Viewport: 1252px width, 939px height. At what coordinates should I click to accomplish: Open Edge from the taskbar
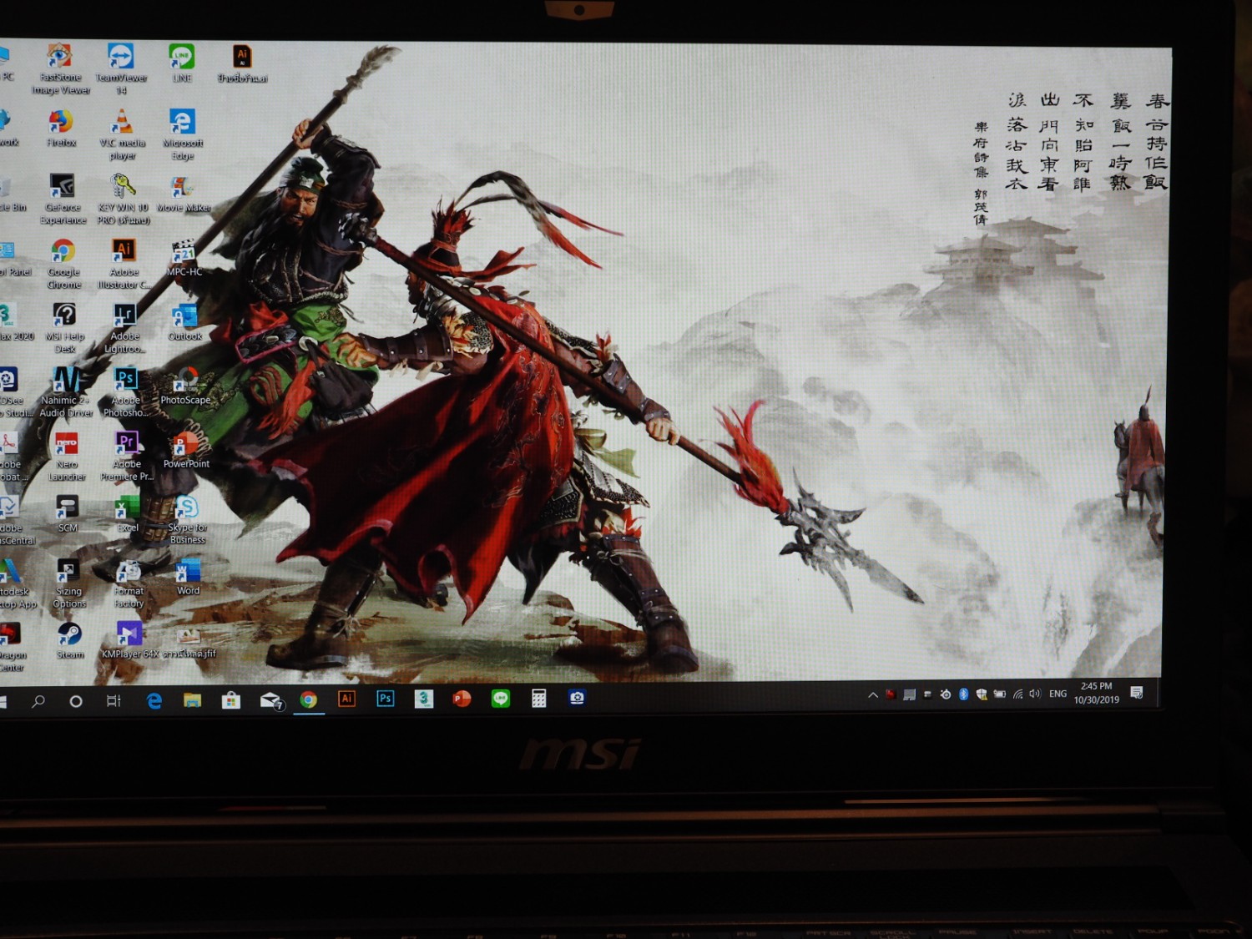point(154,701)
